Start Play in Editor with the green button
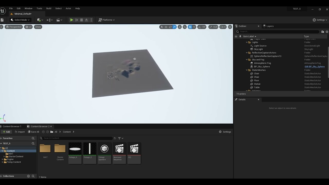Screen dimensions: 329x185 click(x=72, y=20)
